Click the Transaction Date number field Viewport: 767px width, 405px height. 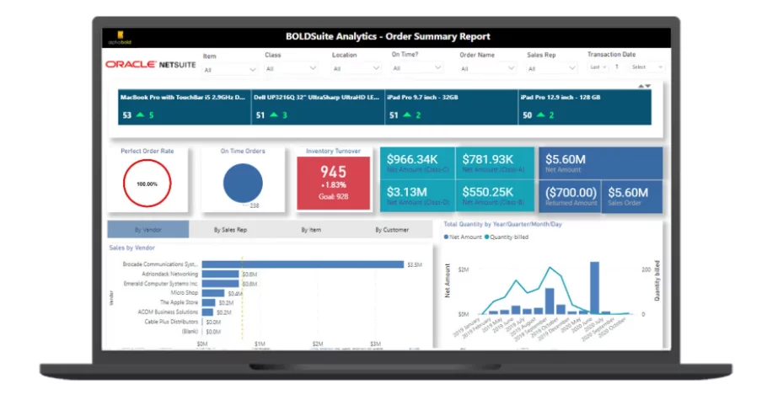[x=618, y=67]
